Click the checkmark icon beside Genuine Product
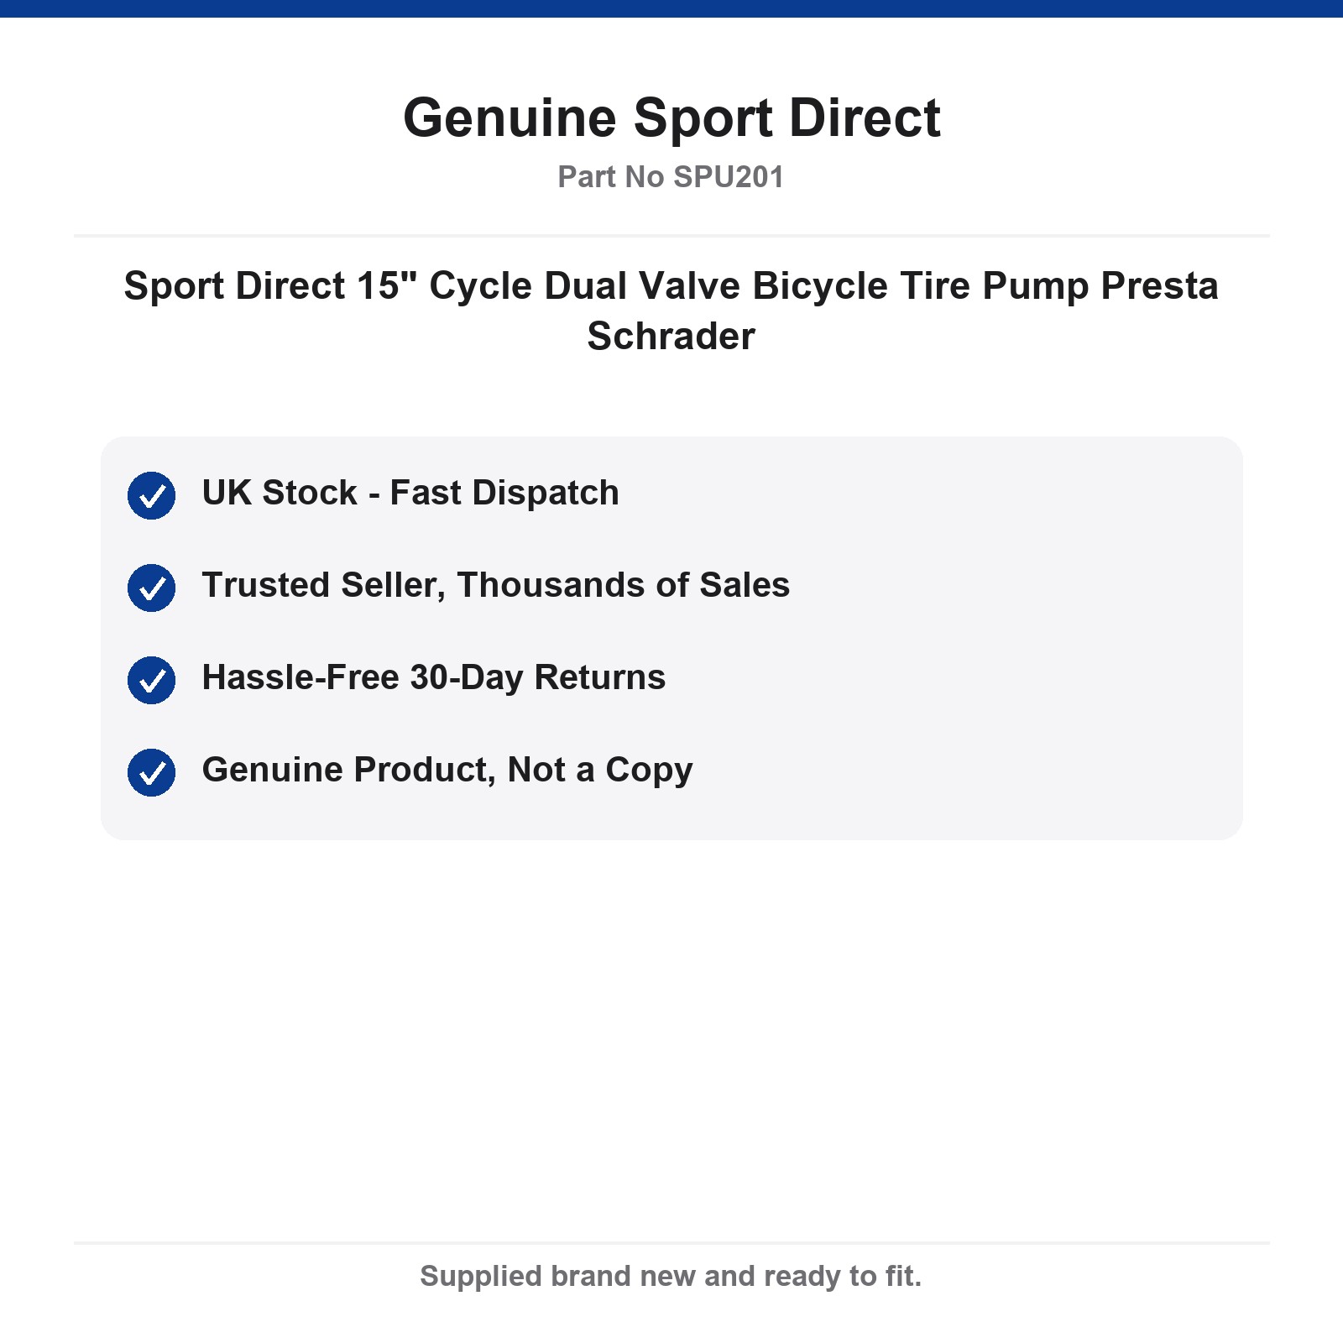The height and width of the screenshot is (1343, 1343). [151, 772]
